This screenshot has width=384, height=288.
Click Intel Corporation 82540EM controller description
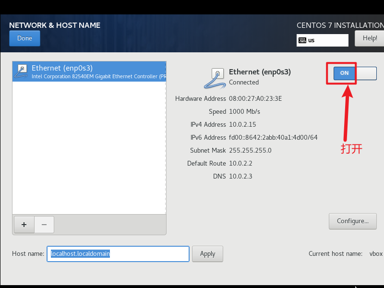pyautogui.click(x=99, y=76)
